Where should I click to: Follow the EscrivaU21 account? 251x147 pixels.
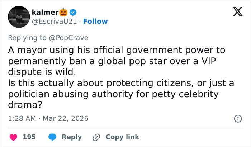click(95, 22)
